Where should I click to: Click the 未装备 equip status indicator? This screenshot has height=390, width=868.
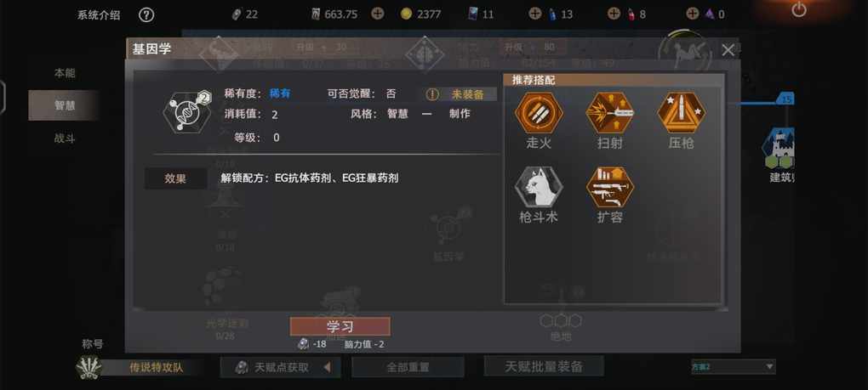[460, 94]
